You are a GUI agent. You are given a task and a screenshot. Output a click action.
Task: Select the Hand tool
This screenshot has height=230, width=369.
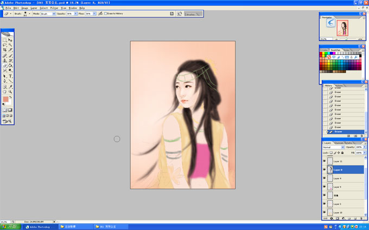(x=4, y=92)
